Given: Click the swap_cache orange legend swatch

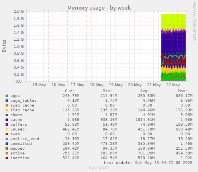Looking at the screenshot, I should [7, 105].
